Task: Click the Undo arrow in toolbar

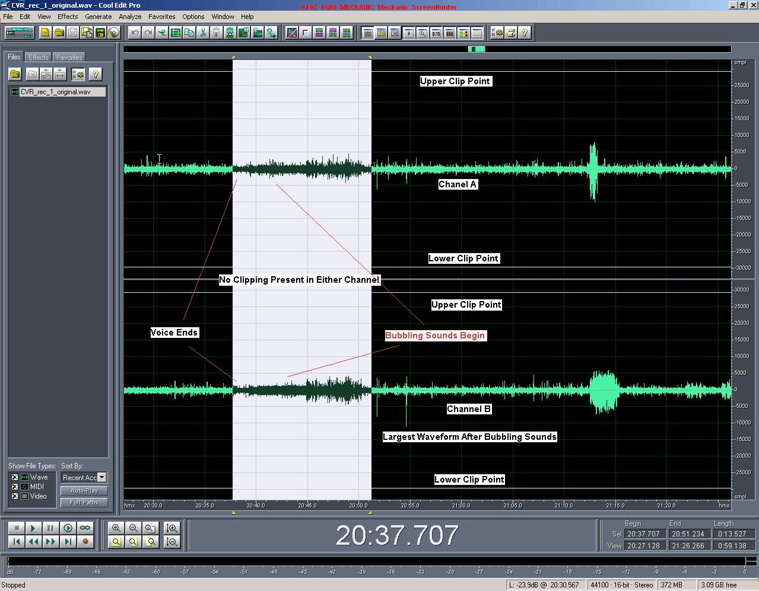Action: click(x=135, y=33)
